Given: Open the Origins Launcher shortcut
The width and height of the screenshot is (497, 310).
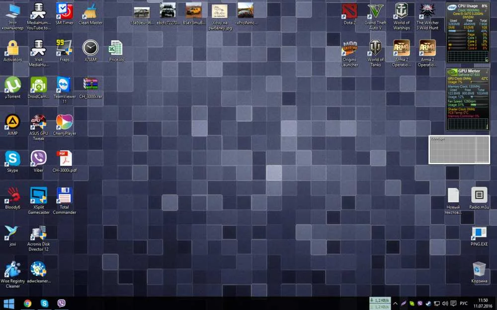Looking at the screenshot, I should click(349, 53).
